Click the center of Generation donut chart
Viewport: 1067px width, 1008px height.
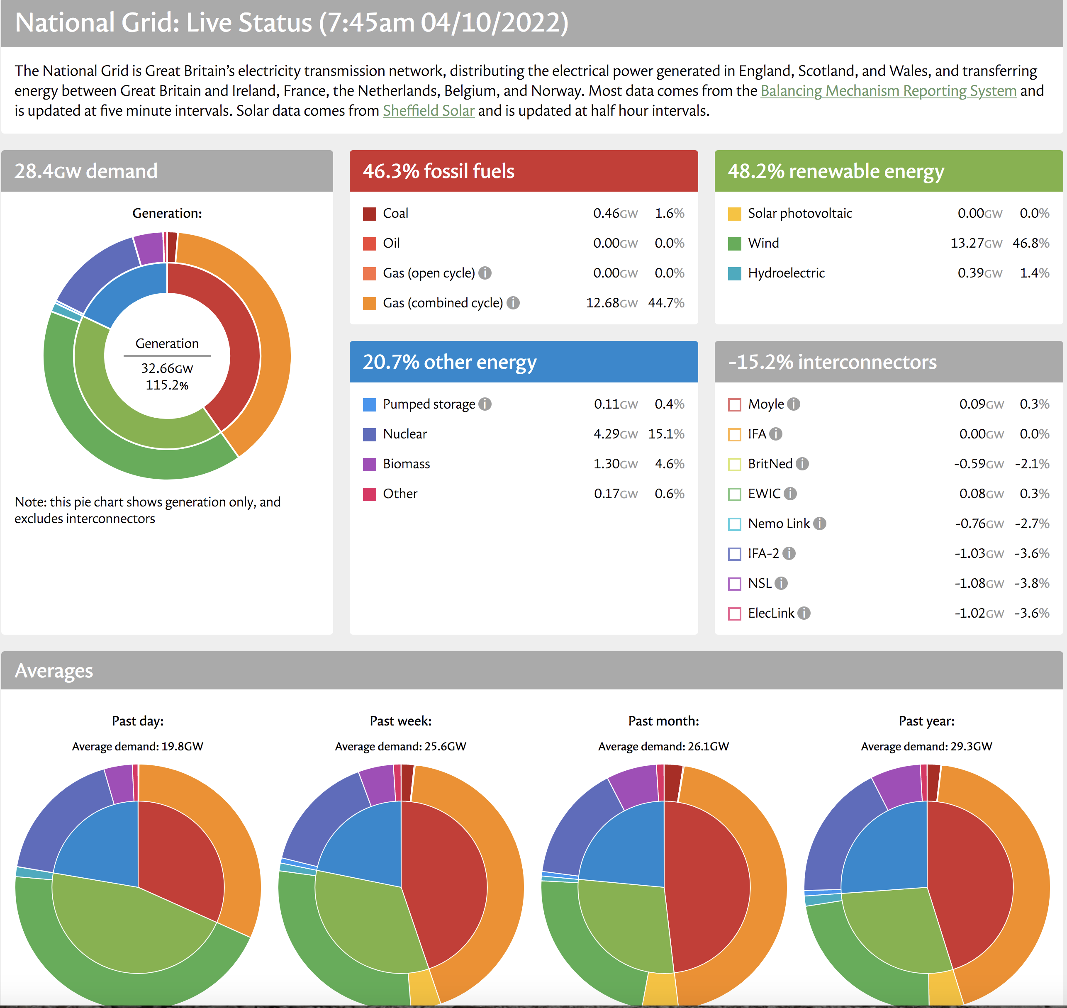(x=167, y=355)
